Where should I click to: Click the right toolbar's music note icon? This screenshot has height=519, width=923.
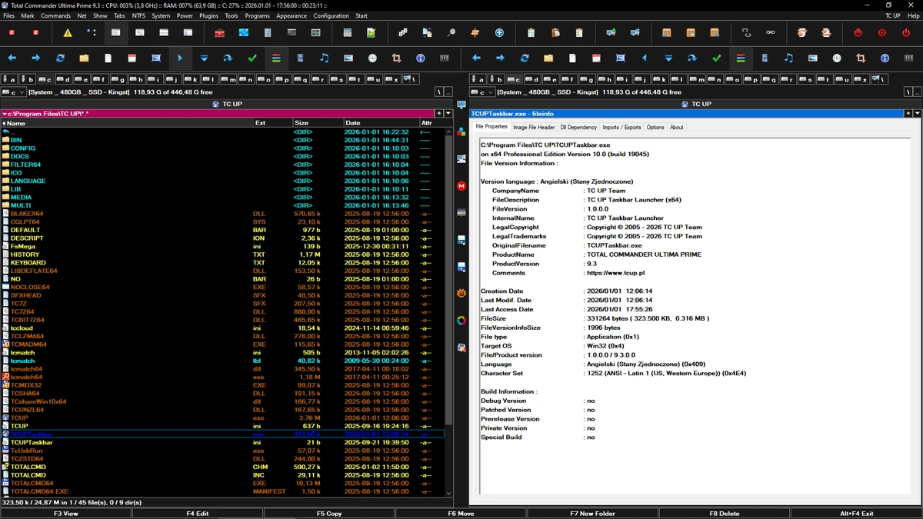[788, 58]
